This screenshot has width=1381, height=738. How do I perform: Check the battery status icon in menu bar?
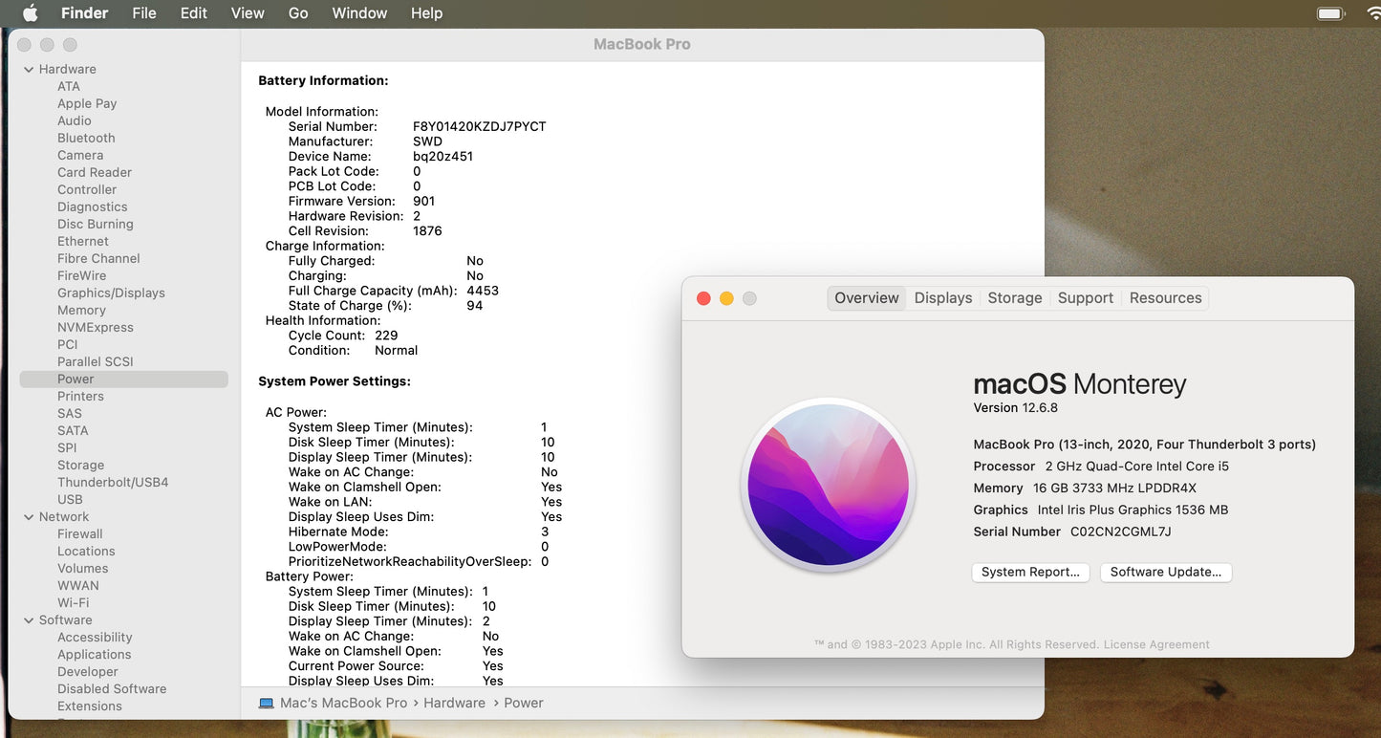click(1329, 13)
